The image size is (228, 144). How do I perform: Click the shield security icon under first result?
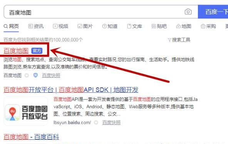coord(35,75)
